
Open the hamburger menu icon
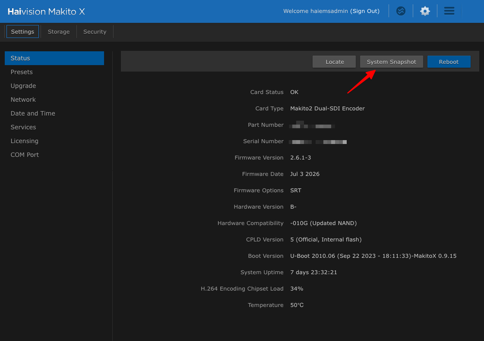[449, 11]
